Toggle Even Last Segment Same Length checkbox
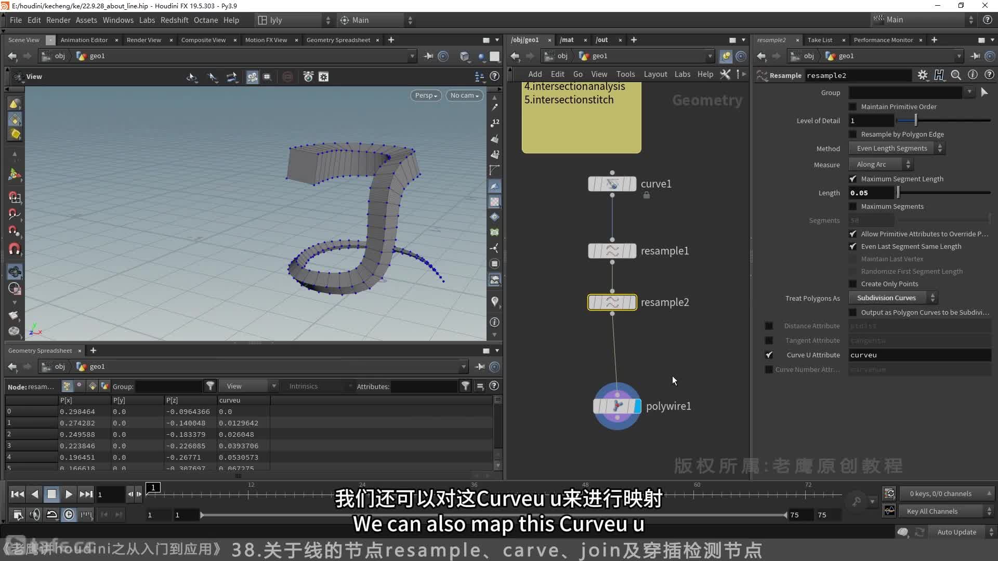Image resolution: width=998 pixels, height=561 pixels. (x=852, y=246)
